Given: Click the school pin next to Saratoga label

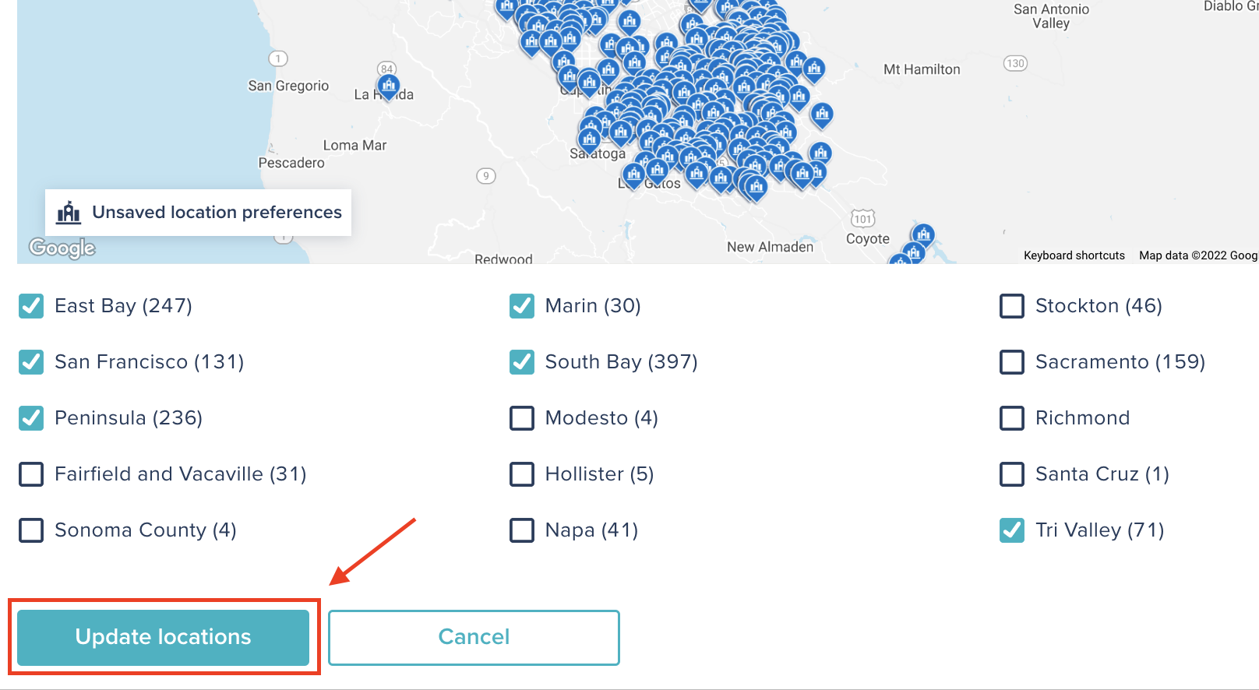Looking at the screenshot, I should (x=589, y=140).
